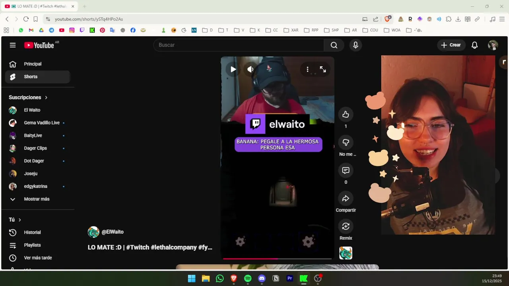The width and height of the screenshot is (509, 286).
Task: Open browser downloads
Action: (458, 19)
